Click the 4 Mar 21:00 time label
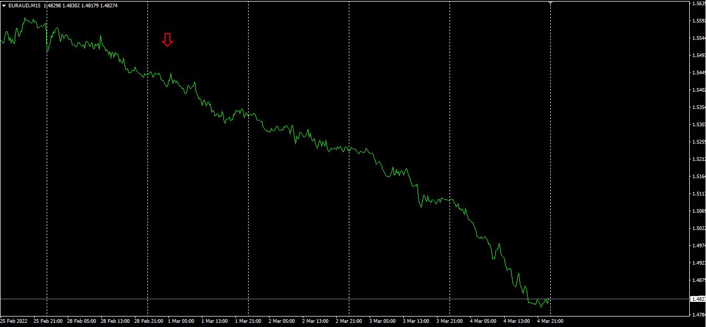706x327 pixels. coord(550,321)
